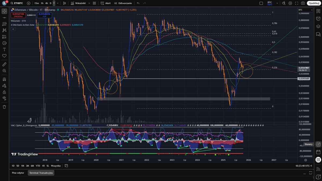
Task: Take a chart snapshot with camera
Action: [x=303, y=3]
